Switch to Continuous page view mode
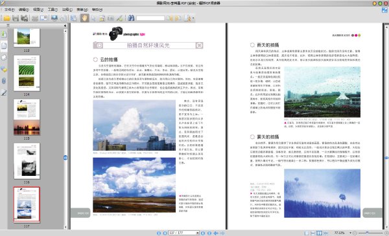Viewport: 389px width, 236px height. (313, 233)
